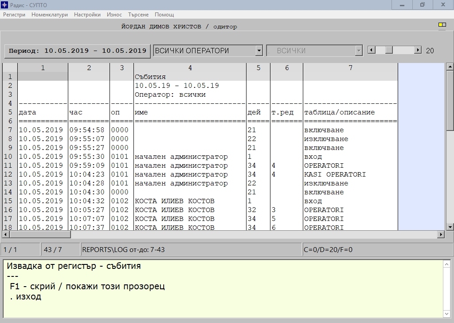
Task: Select column header 3
Action: [x=121, y=67]
